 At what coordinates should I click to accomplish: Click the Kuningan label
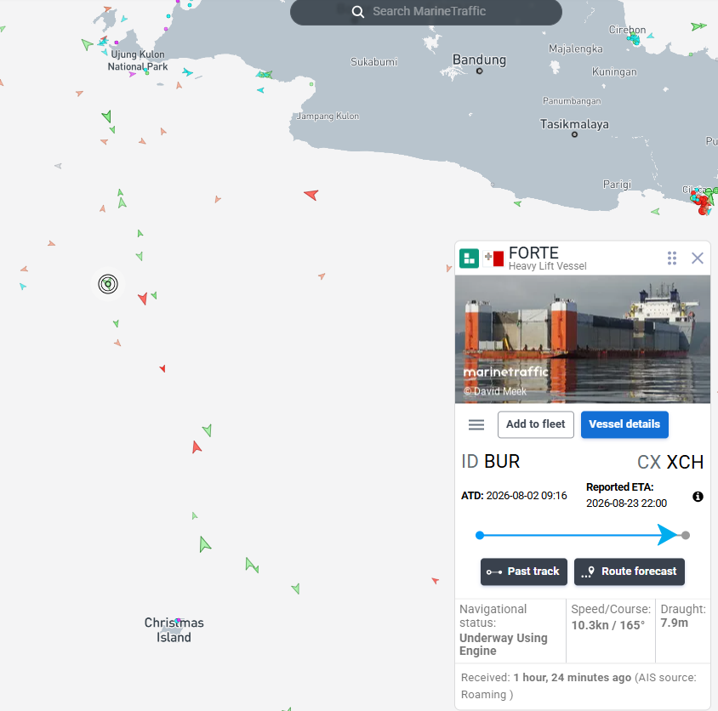(614, 72)
